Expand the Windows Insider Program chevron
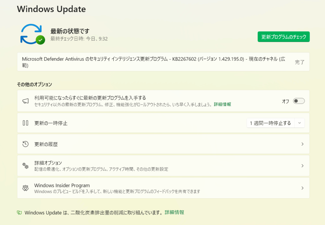This screenshot has height=225, width=325. 302,188
